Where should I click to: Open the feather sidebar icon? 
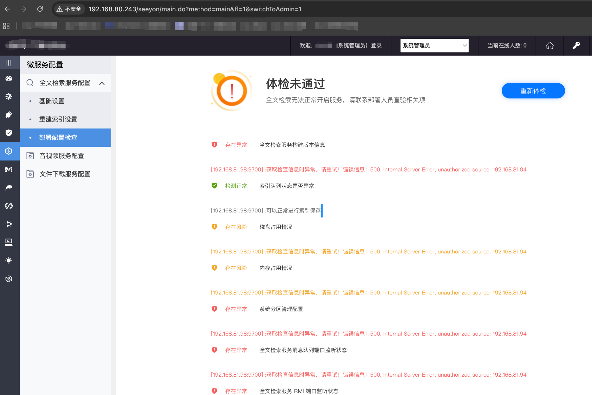tap(9, 188)
